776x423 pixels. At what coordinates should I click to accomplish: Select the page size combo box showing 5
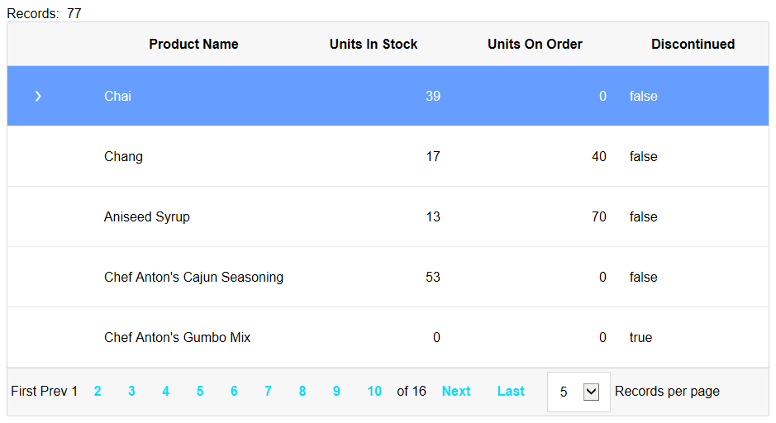(x=578, y=392)
